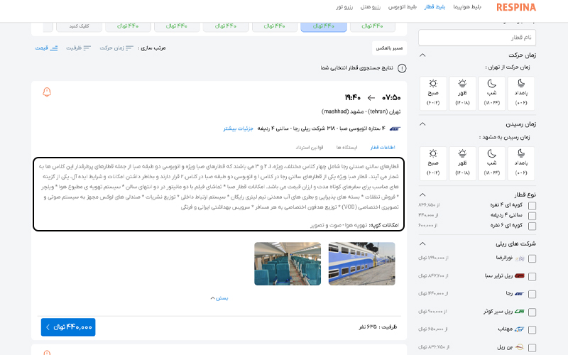The width and height of the screenshot is (568, 355).
Task: Click the ۴۴۰,۰۰۰ تومان purchase button
Action: [x=68, y=327]
